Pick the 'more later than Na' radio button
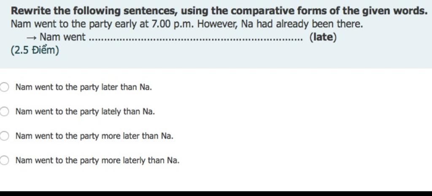 coord(4,136)
